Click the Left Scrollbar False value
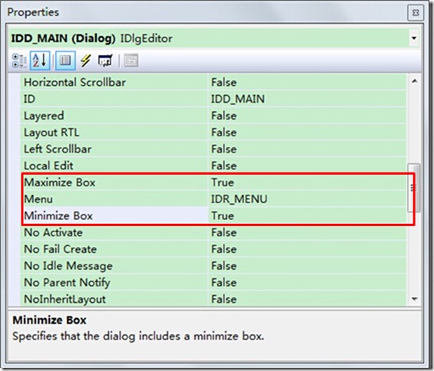This screenshot has width=434, height=371. point(307,149)
